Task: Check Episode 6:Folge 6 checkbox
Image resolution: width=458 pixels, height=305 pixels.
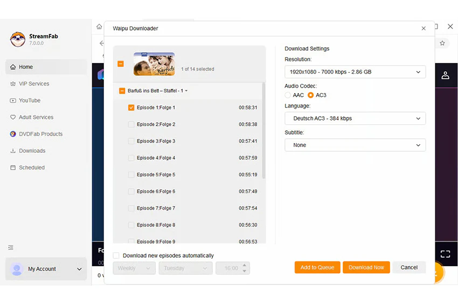Action: (x=131, y=191)
